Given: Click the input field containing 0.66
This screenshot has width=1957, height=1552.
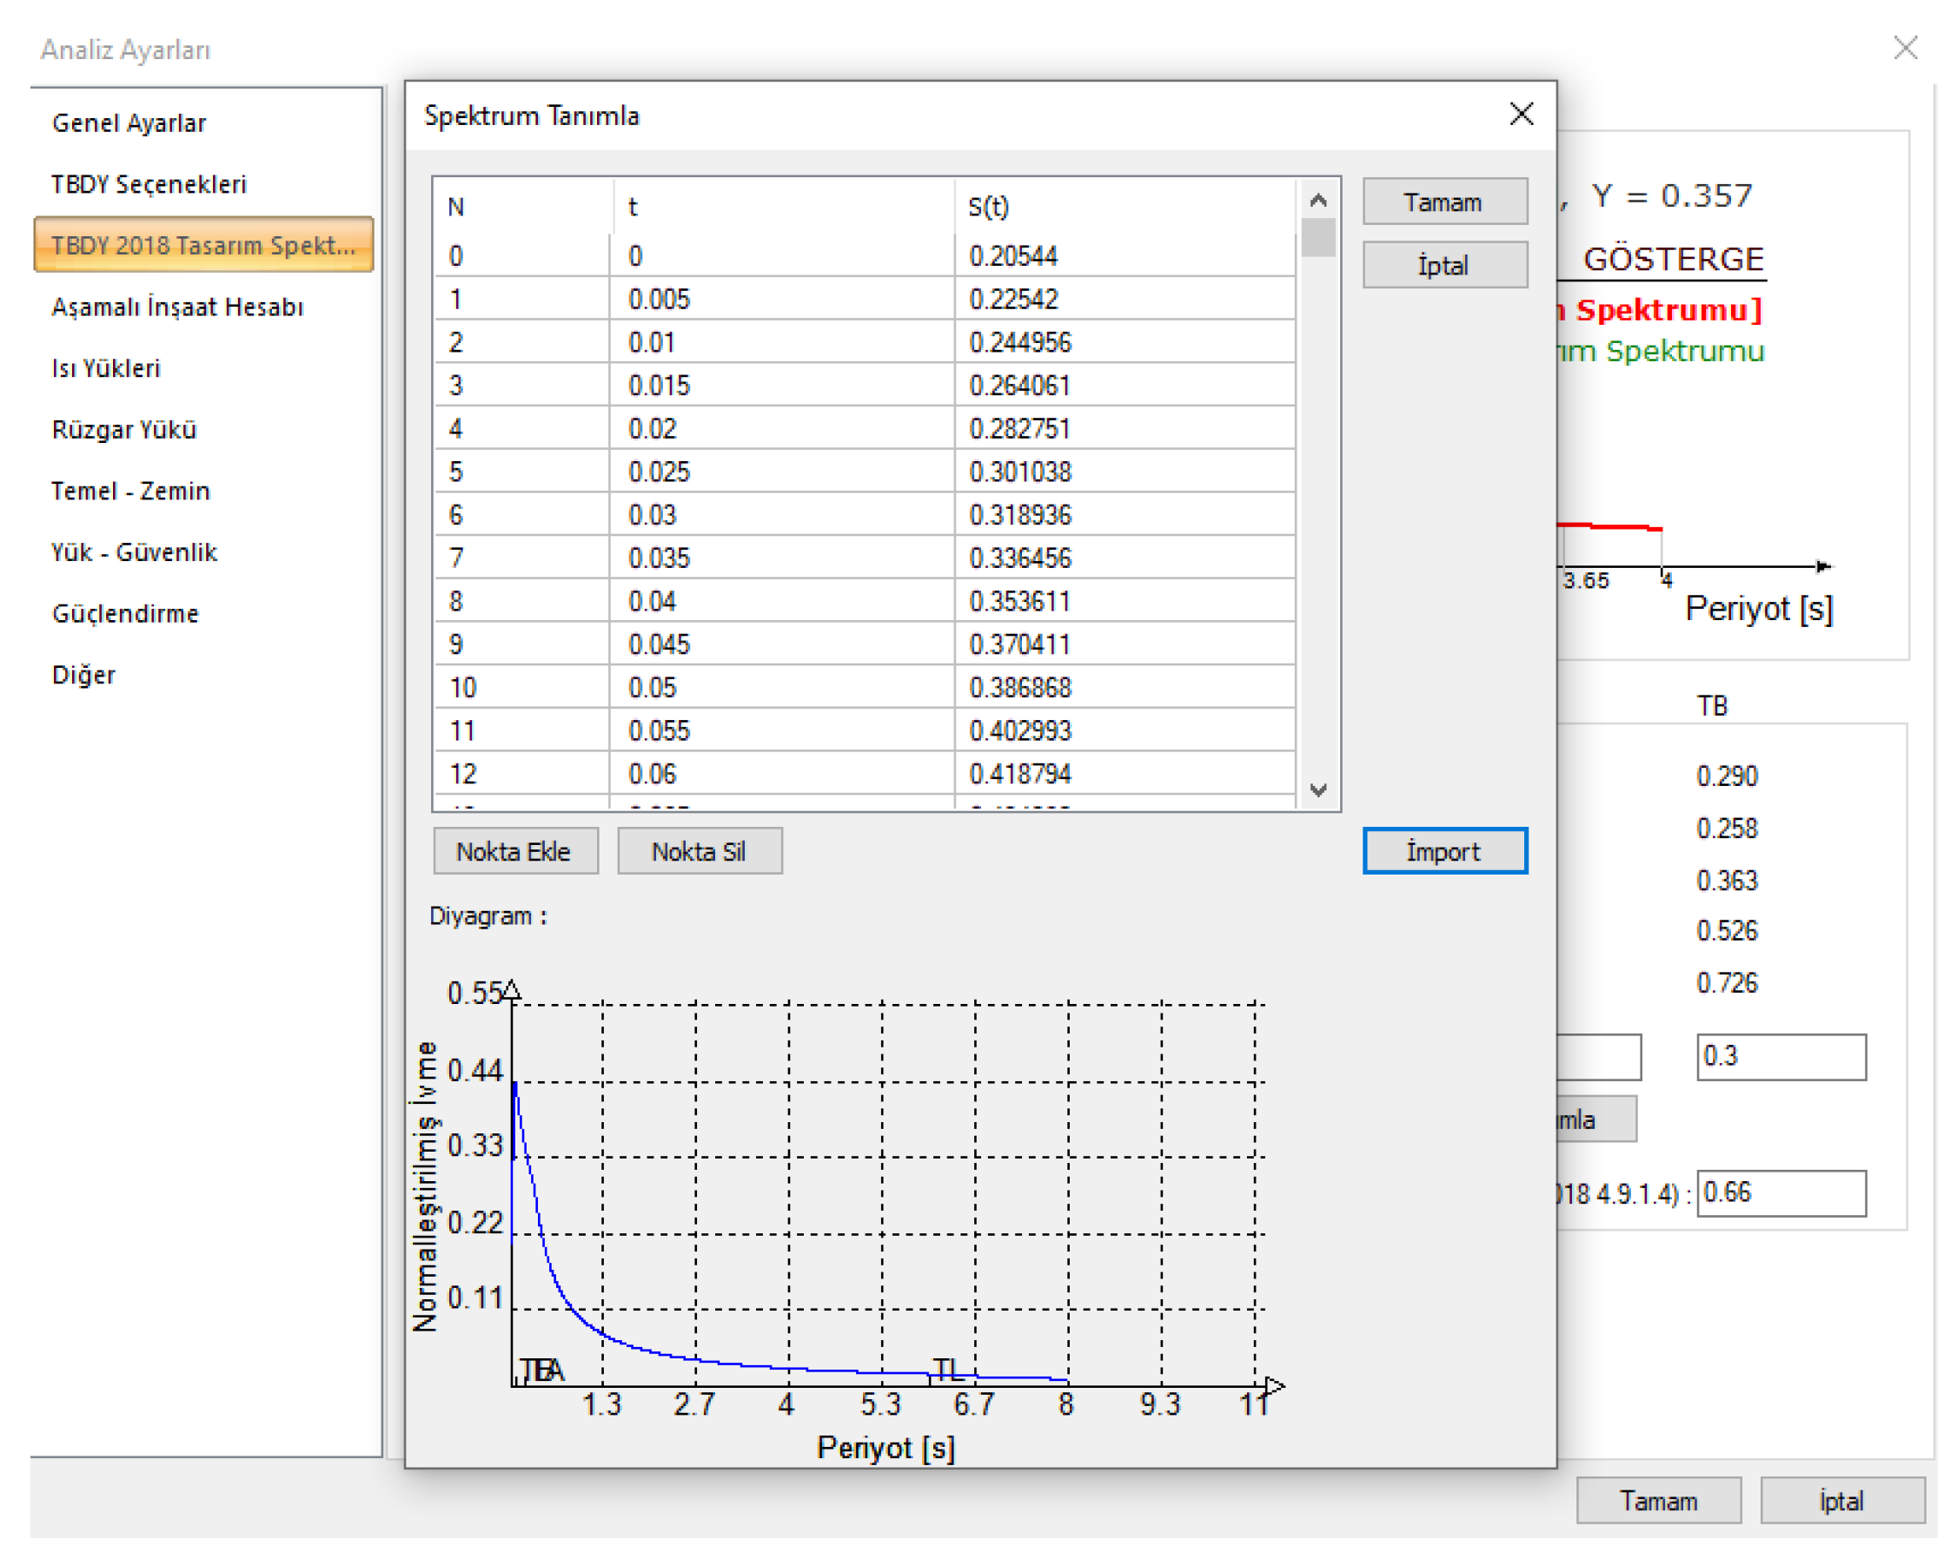Looking at the screenshot, I should (1780, 1192).
